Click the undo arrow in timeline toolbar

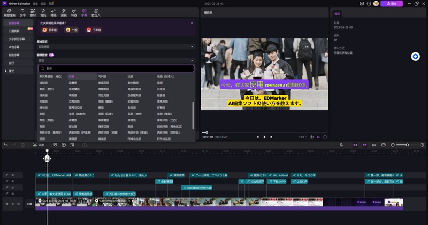coord(6,145)
